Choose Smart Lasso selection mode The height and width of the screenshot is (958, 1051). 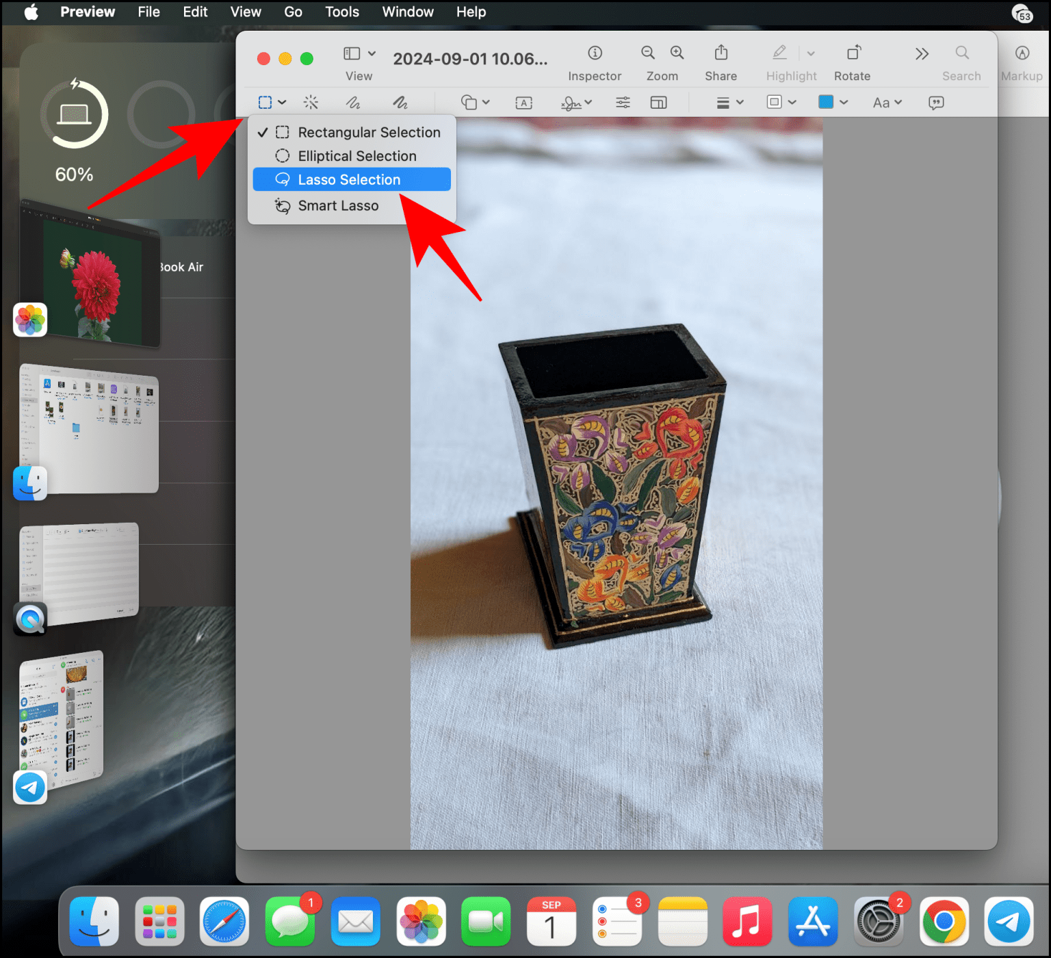coord(338,205)
